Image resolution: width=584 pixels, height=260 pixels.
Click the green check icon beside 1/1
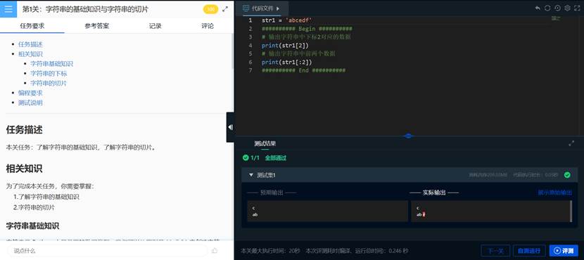coord(246,157)
